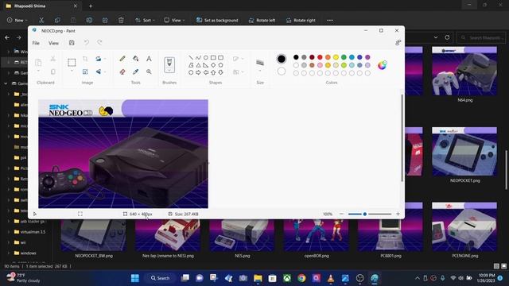The image size is (509, 286).
Task: Open the View dropdown in Explorer toolbar
Action: [174, 20]
